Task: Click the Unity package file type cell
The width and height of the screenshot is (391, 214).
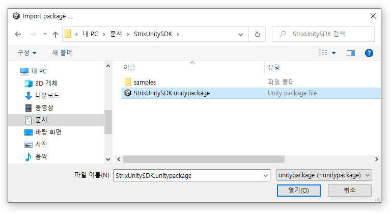Action: coord(292,93)
